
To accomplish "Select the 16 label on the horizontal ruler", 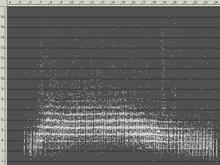I will 133,2.
